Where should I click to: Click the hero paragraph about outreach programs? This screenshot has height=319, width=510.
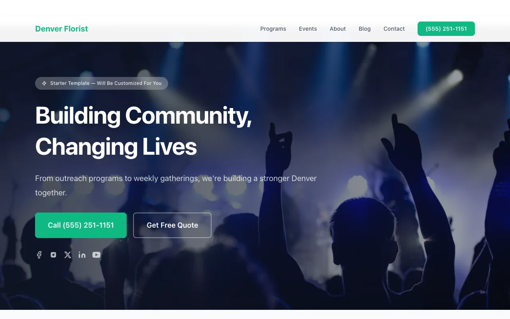176,185
